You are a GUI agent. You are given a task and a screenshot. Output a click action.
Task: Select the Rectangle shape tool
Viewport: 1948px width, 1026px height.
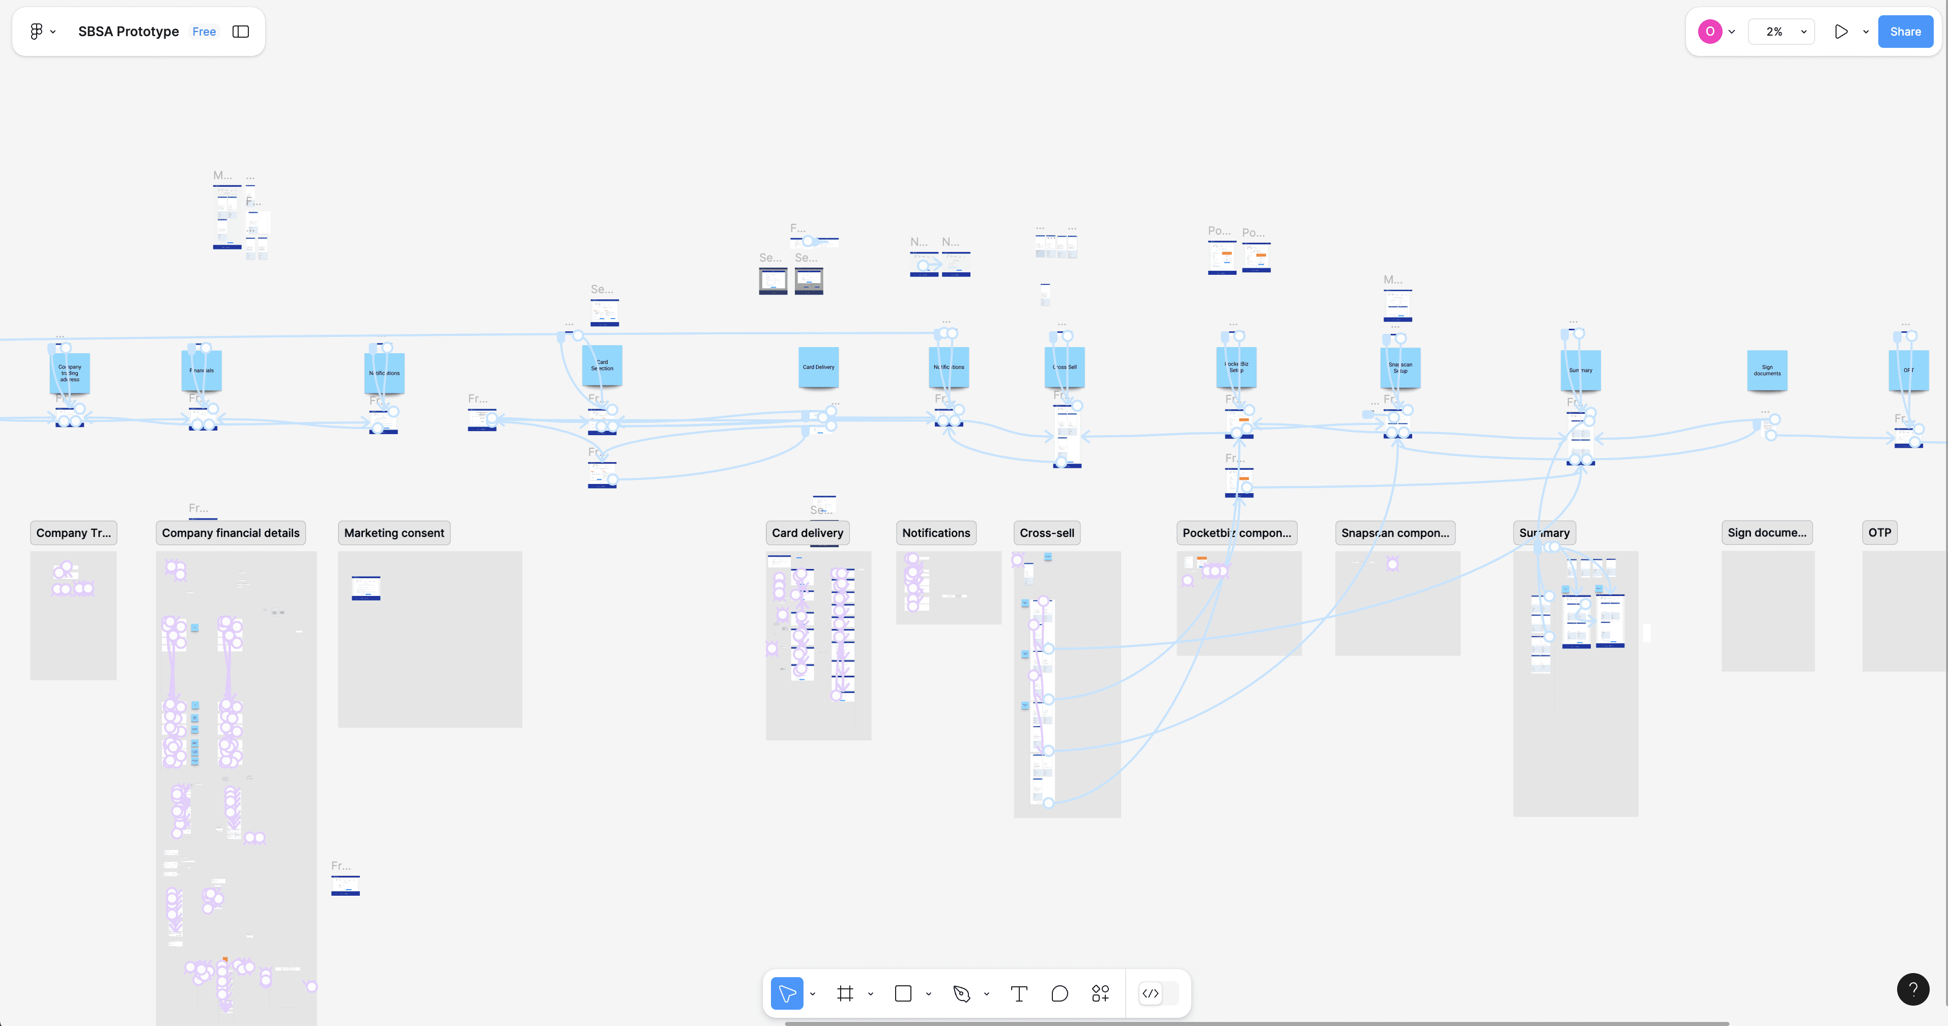pos(903,993)
